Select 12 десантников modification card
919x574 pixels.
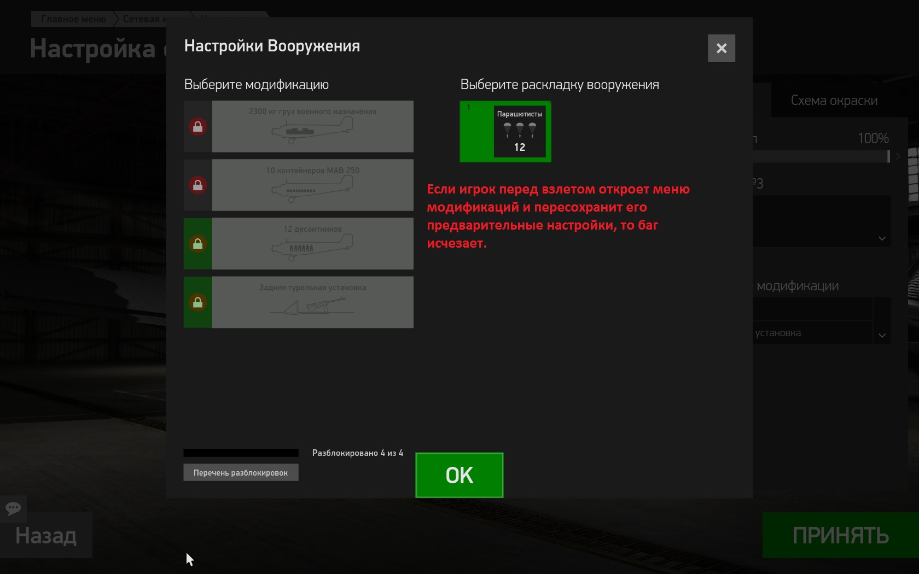tap(312, 243)
